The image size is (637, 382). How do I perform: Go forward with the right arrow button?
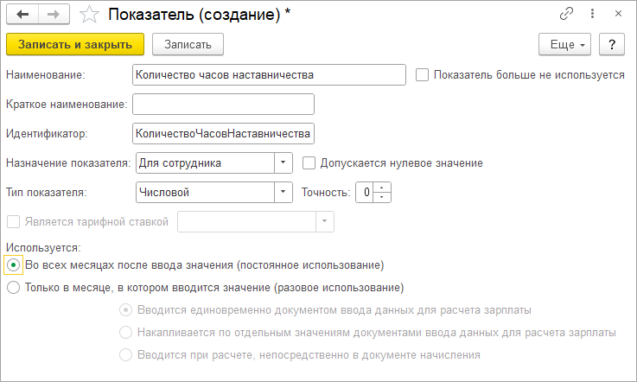(x=54, y=14)
